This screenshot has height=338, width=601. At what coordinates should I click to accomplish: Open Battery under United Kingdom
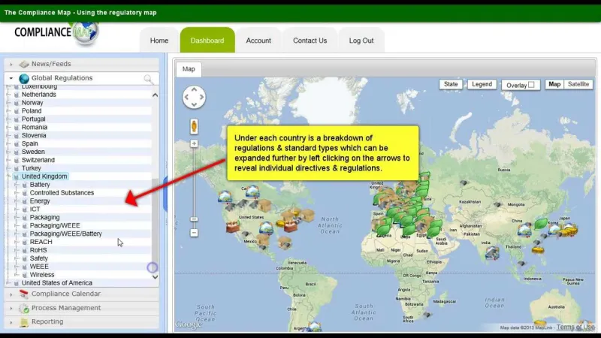[40, 185]
